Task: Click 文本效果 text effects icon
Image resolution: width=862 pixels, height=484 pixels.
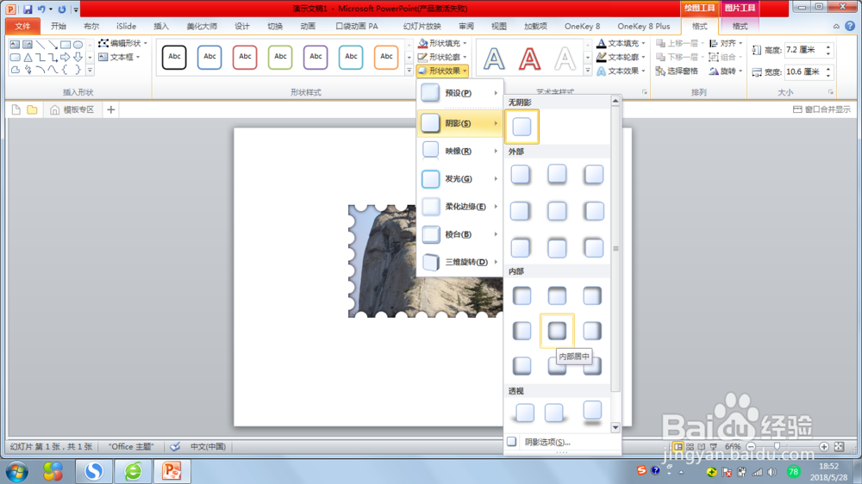Action: [x=602, y=71]
